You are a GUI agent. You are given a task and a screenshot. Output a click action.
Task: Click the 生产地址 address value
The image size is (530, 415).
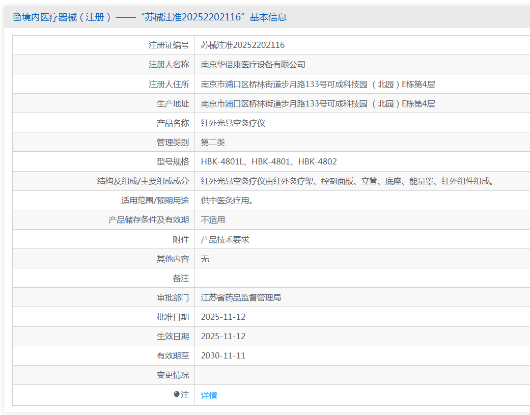tap(318, 104)
